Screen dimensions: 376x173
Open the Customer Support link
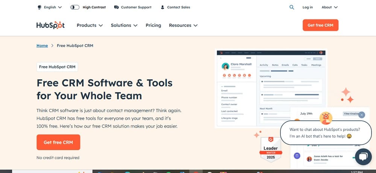point(136,7)
